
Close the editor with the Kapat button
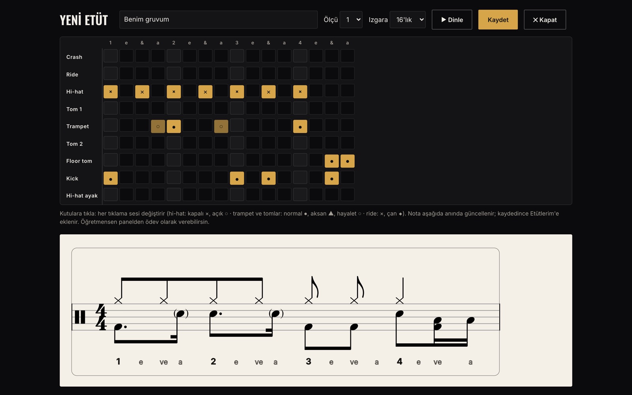click(545, 20)
